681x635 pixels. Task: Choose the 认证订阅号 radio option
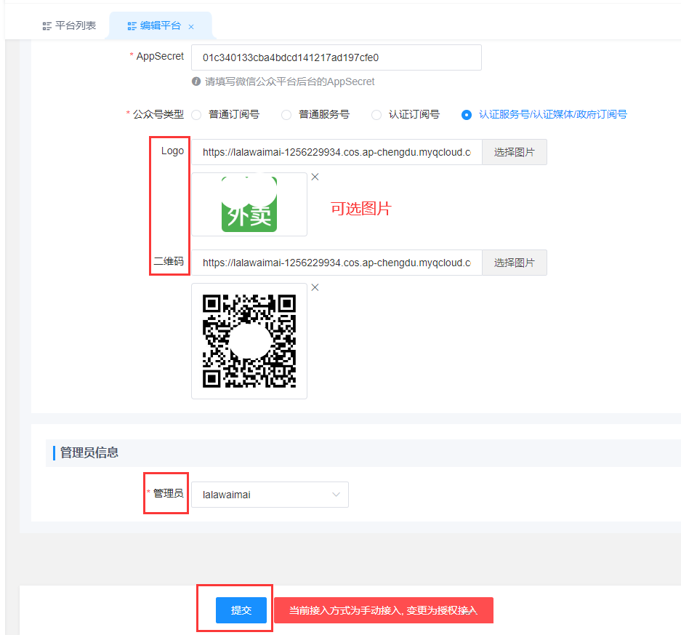(376, 115)
